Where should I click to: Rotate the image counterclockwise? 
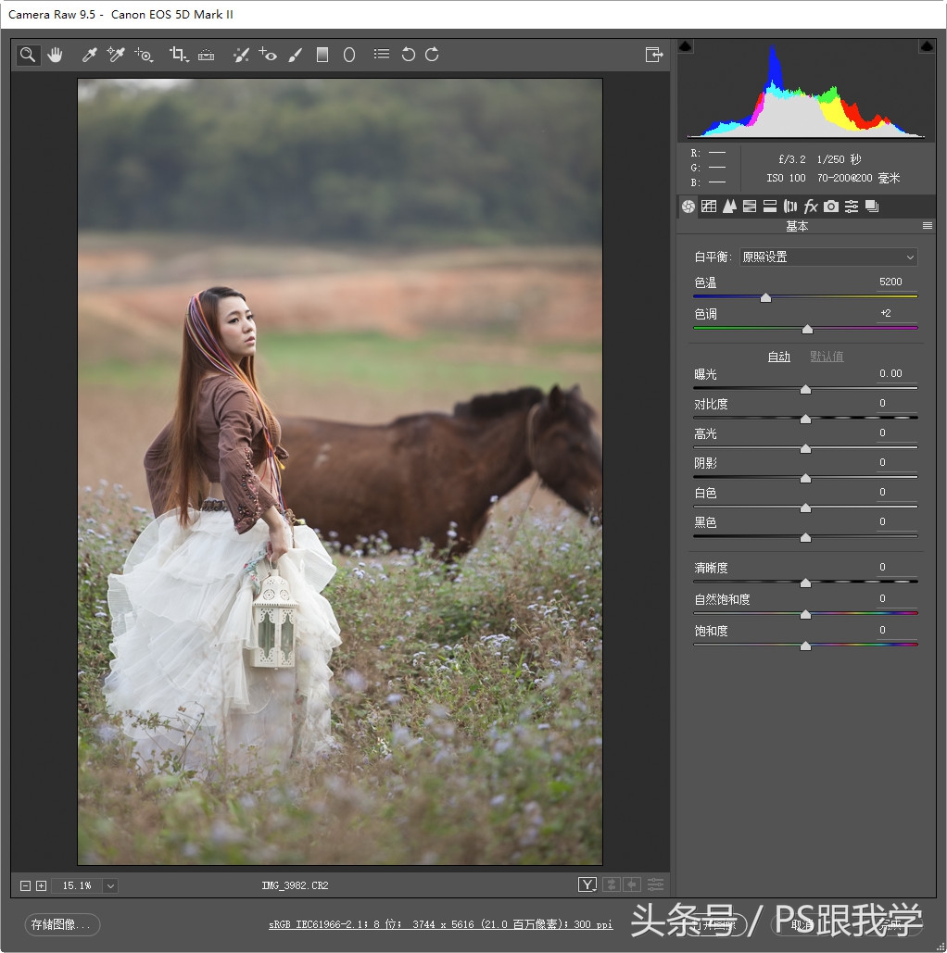click(408, 55)
